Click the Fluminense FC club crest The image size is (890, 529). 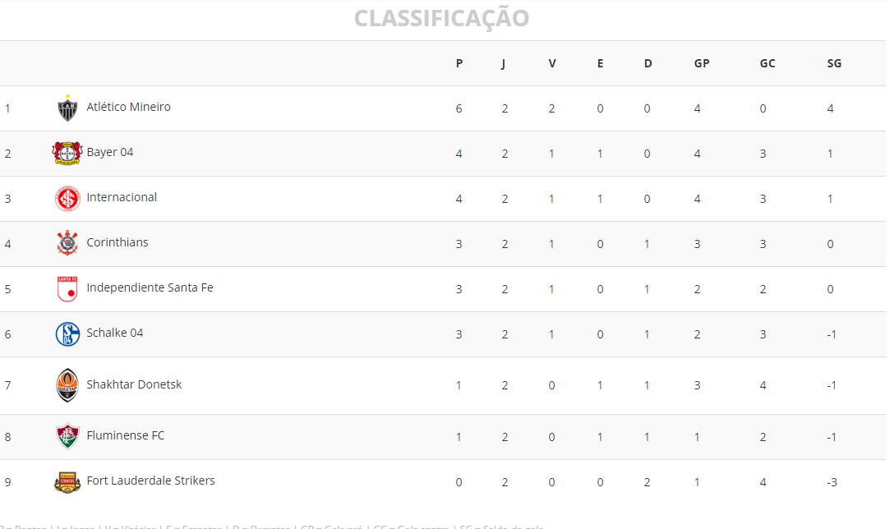coord(67,436)
